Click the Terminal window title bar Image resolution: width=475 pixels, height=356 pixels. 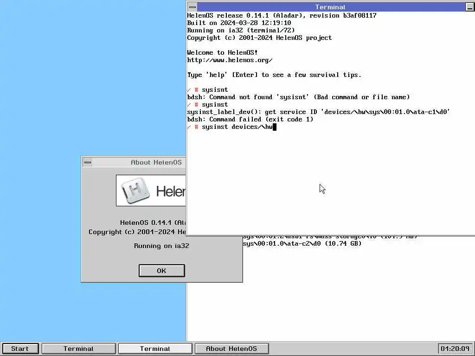pos(331,7)
